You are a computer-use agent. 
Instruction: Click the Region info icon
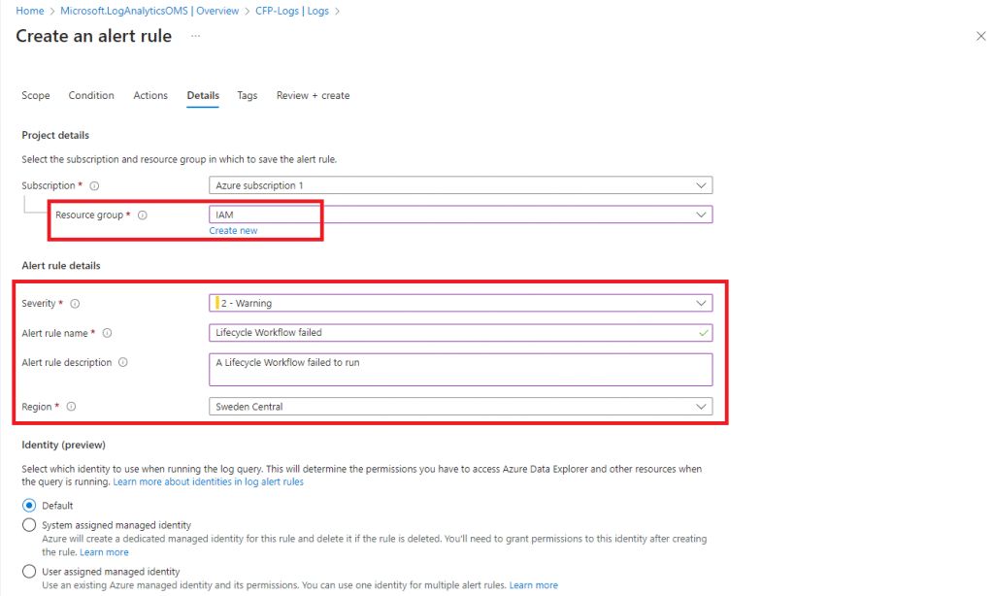[x=71, y=407]
